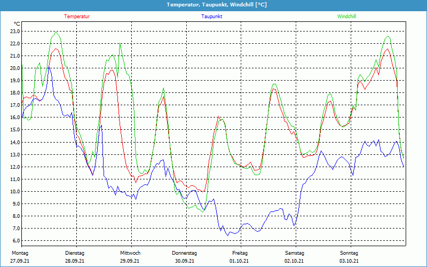Click the 02.10.21 date label
Viewport: 427px width, 267px height.
click(294, 261)
